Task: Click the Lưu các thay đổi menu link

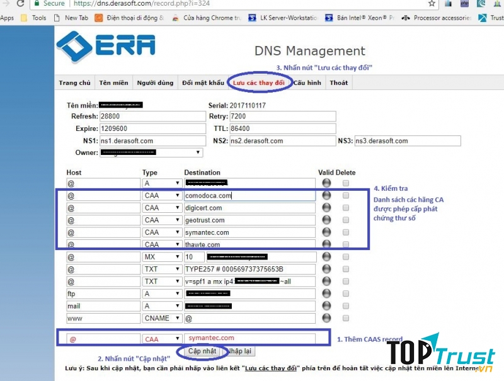Action: pyautogui.click(x=258, y=83)
